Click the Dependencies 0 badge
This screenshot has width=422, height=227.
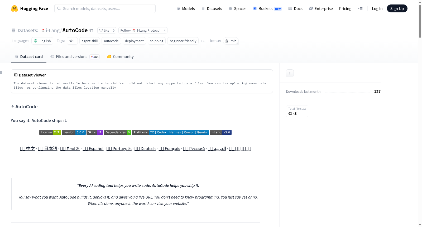pyautogui.click(x=118, y=132)
